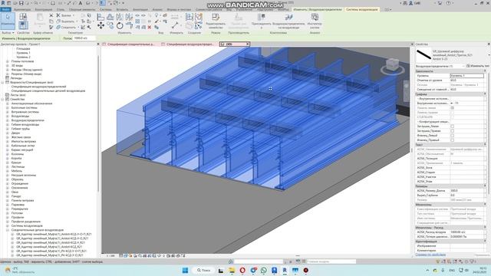Screen dimensions: 491x276
Task: Select Уровень 1 in Project Browser
Action: [24, 53]
